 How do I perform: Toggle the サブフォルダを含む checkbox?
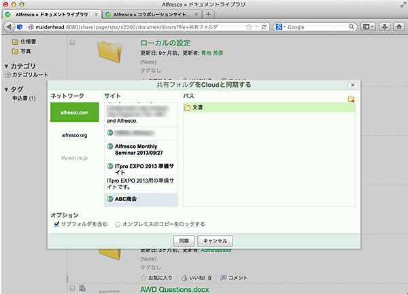[x=57, y=223]
